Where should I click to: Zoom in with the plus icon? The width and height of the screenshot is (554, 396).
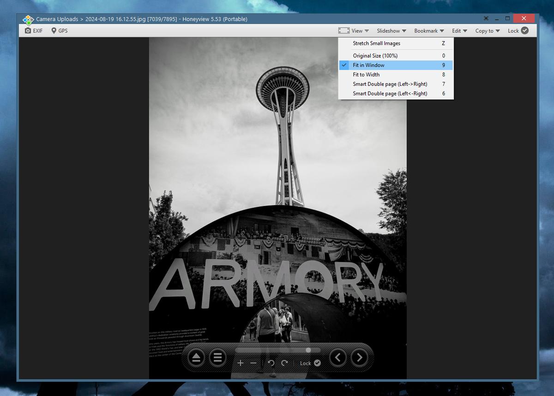point(241,363)
